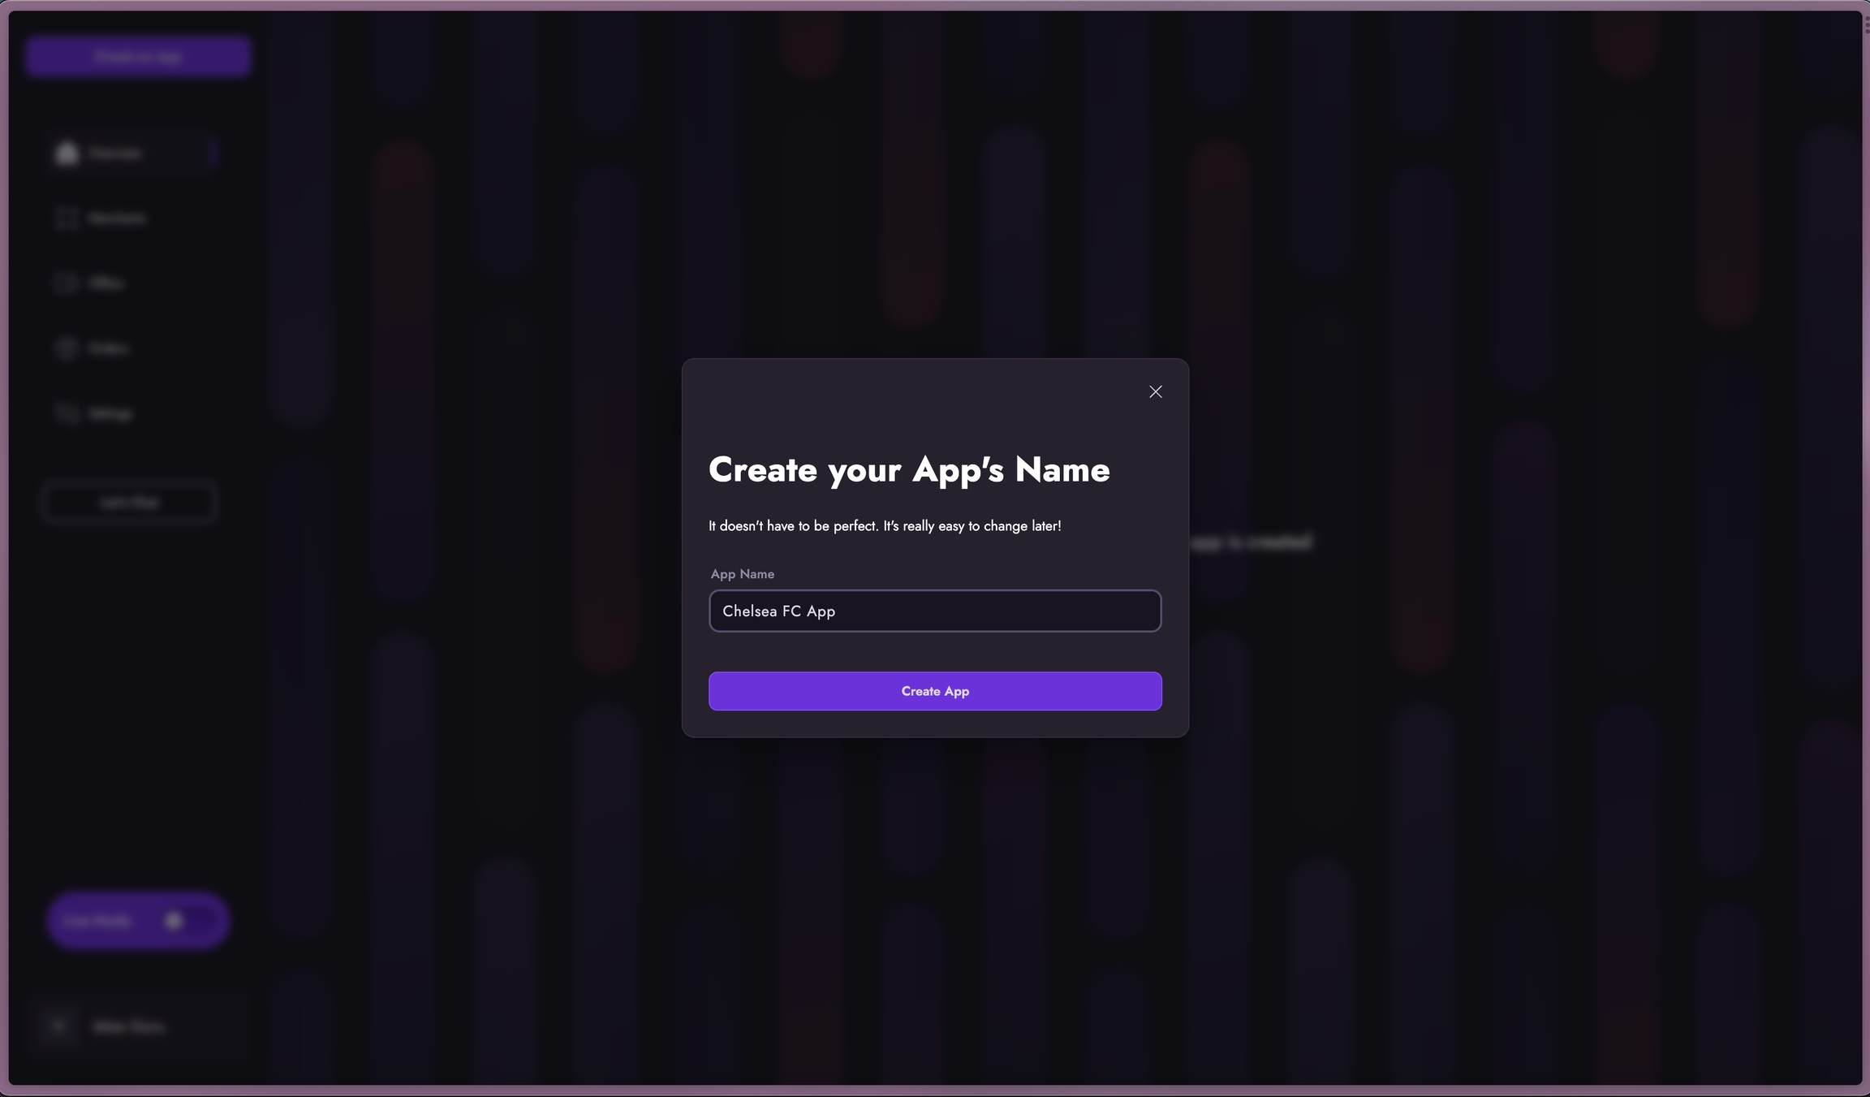Click the mode label inside the purple pill
This screenshot has width=1870, height=1097.
click(97, 921)
